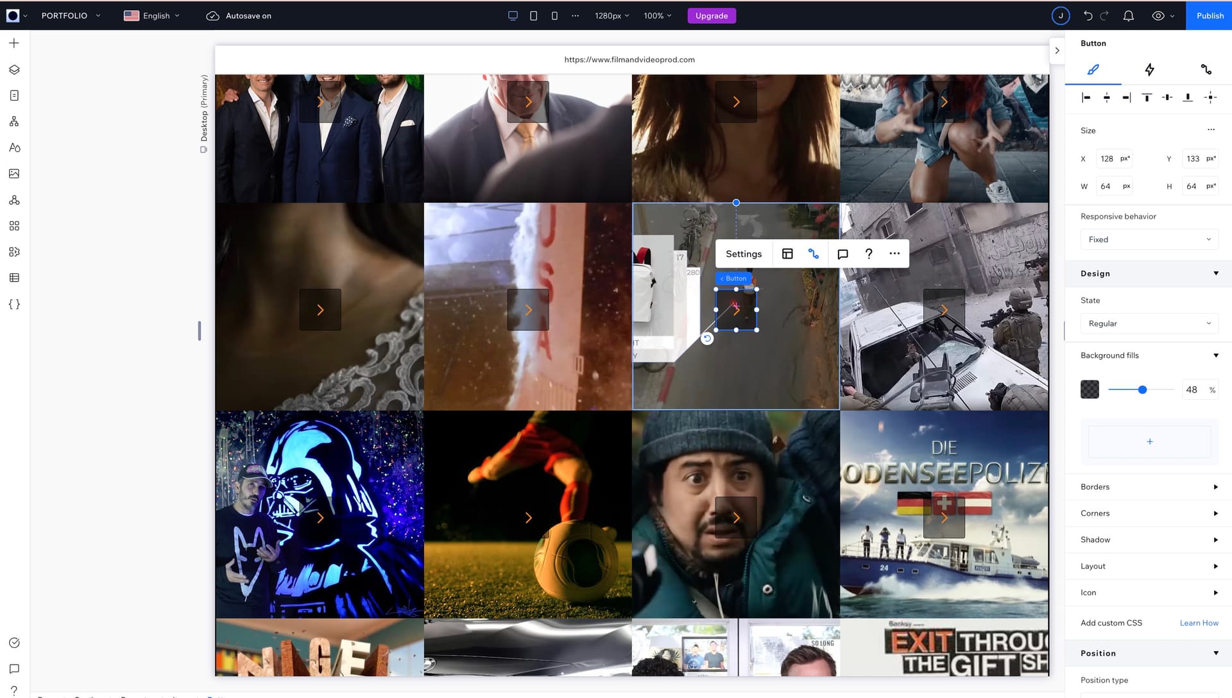Click the Redo arrow

tap(1104, 15)
